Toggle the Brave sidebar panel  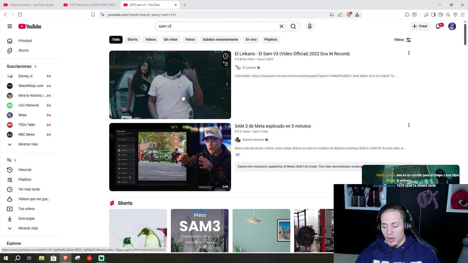(433, 15)
